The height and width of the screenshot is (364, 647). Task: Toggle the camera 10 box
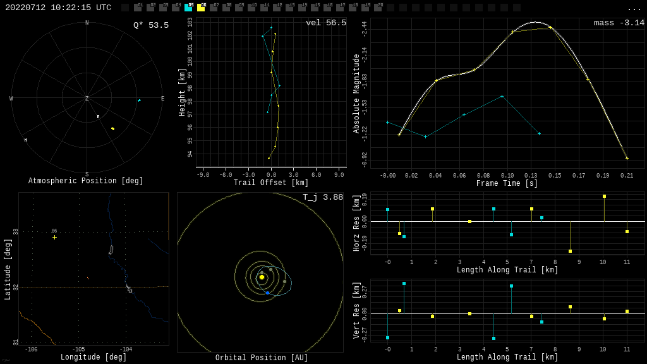(x=251, y=8)
